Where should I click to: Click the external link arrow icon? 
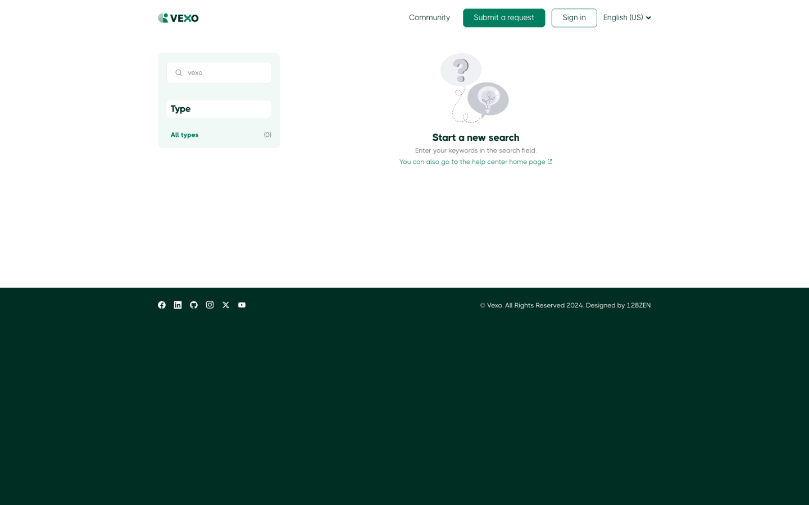click(x=550, y=162)
